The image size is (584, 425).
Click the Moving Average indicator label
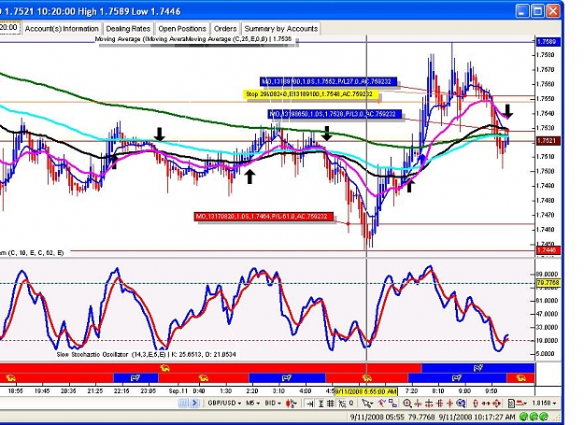192,39
